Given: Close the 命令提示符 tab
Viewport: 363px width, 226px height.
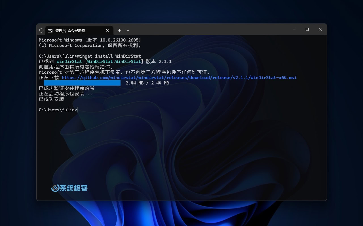Looking at the screenshot, I should (x=107, y=31).
